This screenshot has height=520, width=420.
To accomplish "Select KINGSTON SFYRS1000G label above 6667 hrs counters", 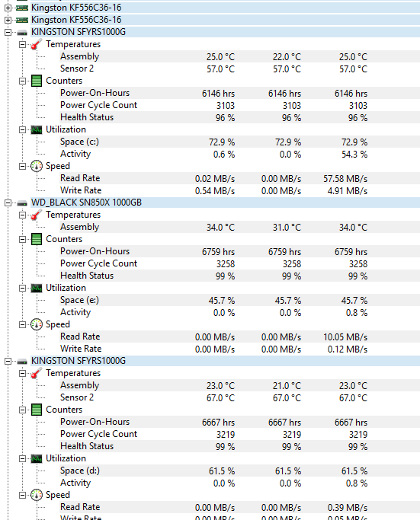I will point(79,361).
